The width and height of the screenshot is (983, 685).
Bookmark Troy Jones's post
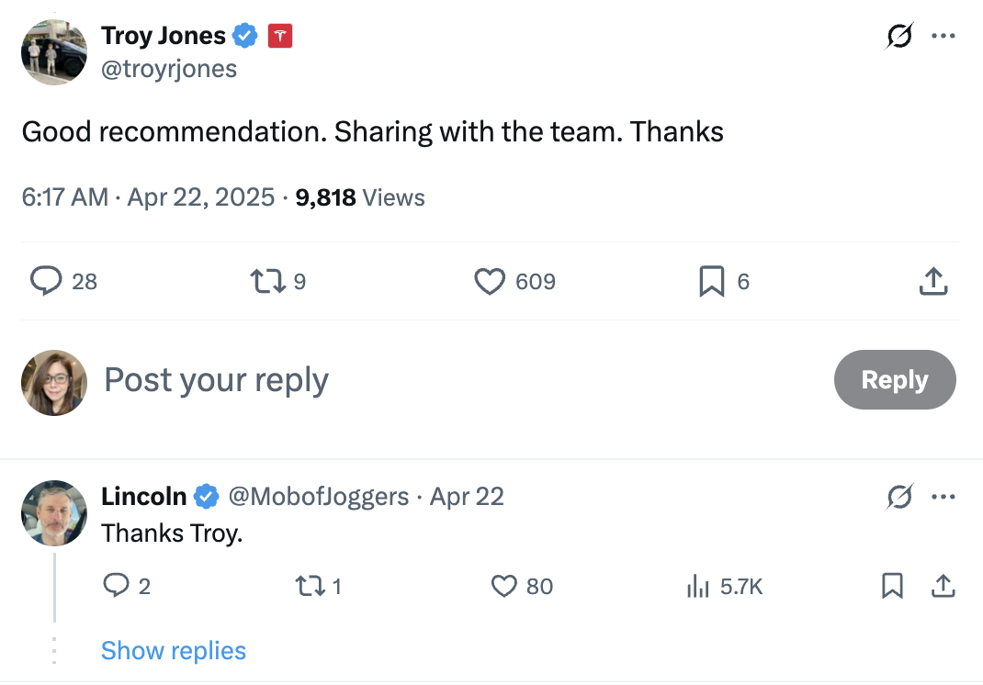712,281
